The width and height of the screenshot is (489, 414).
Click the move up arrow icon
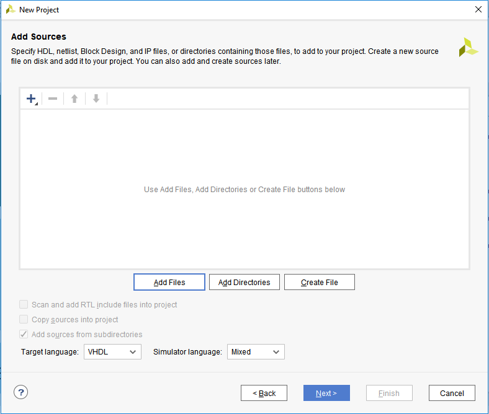click(74, 99)
